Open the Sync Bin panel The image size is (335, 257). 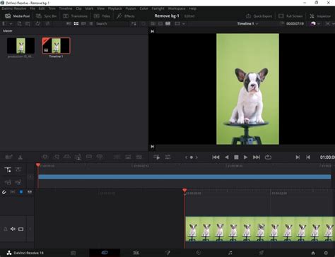[x=46, y=16]
